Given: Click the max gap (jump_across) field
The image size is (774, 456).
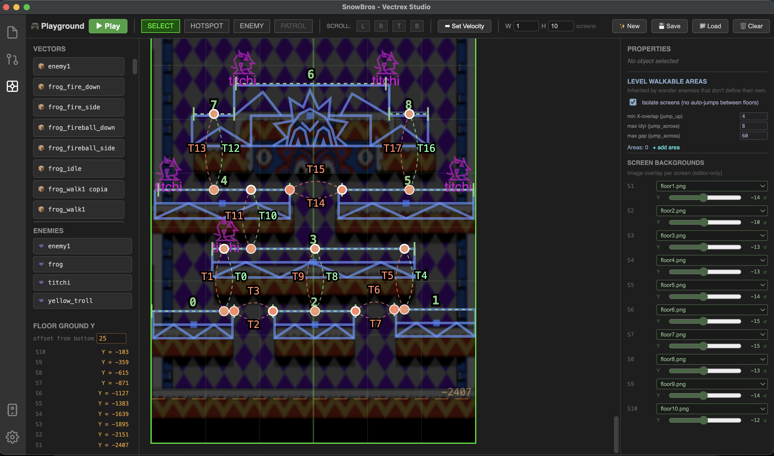Looking at the screenshot, I should coord(753,135).
